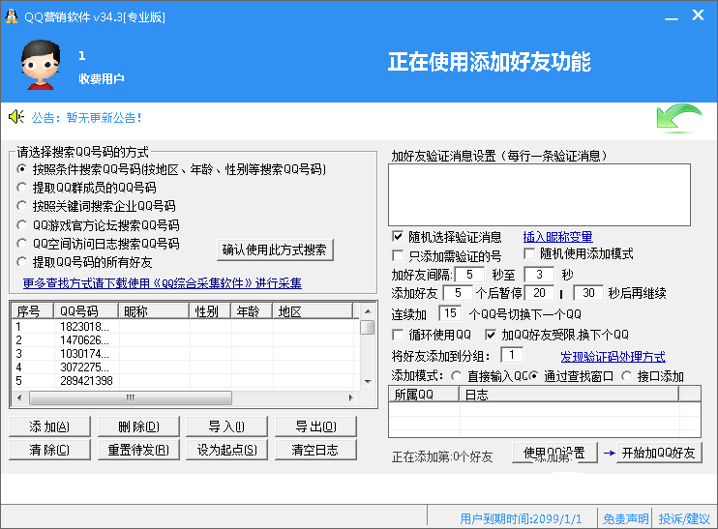
Task: Select row with QQ 3072275...
Action: (x=185, y=367)
